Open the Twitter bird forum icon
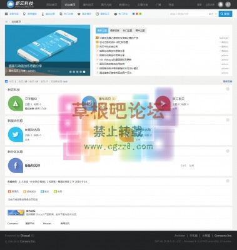Screen dimensions: 237x250 [x=16, y=134]
